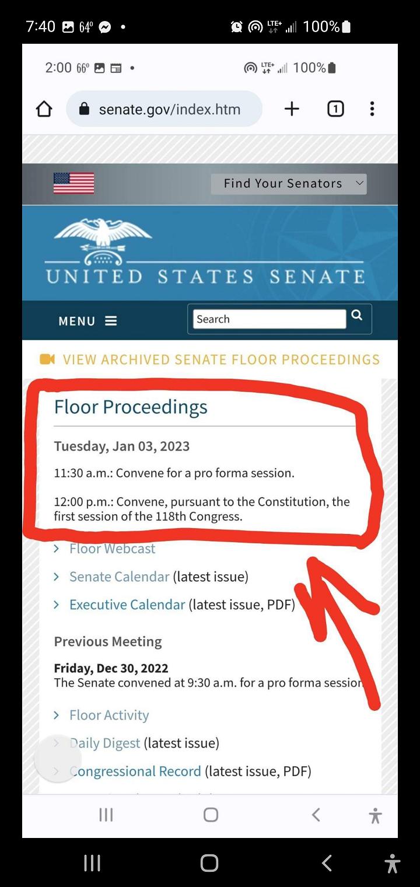
Task: Open the Floor Activity link
Action: click(109, 715)
